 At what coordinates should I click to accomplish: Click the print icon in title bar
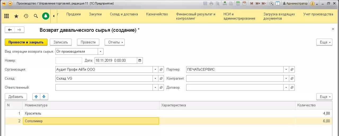click(211, 3)
